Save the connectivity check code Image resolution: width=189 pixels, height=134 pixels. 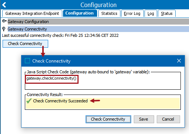pos(144,119)
